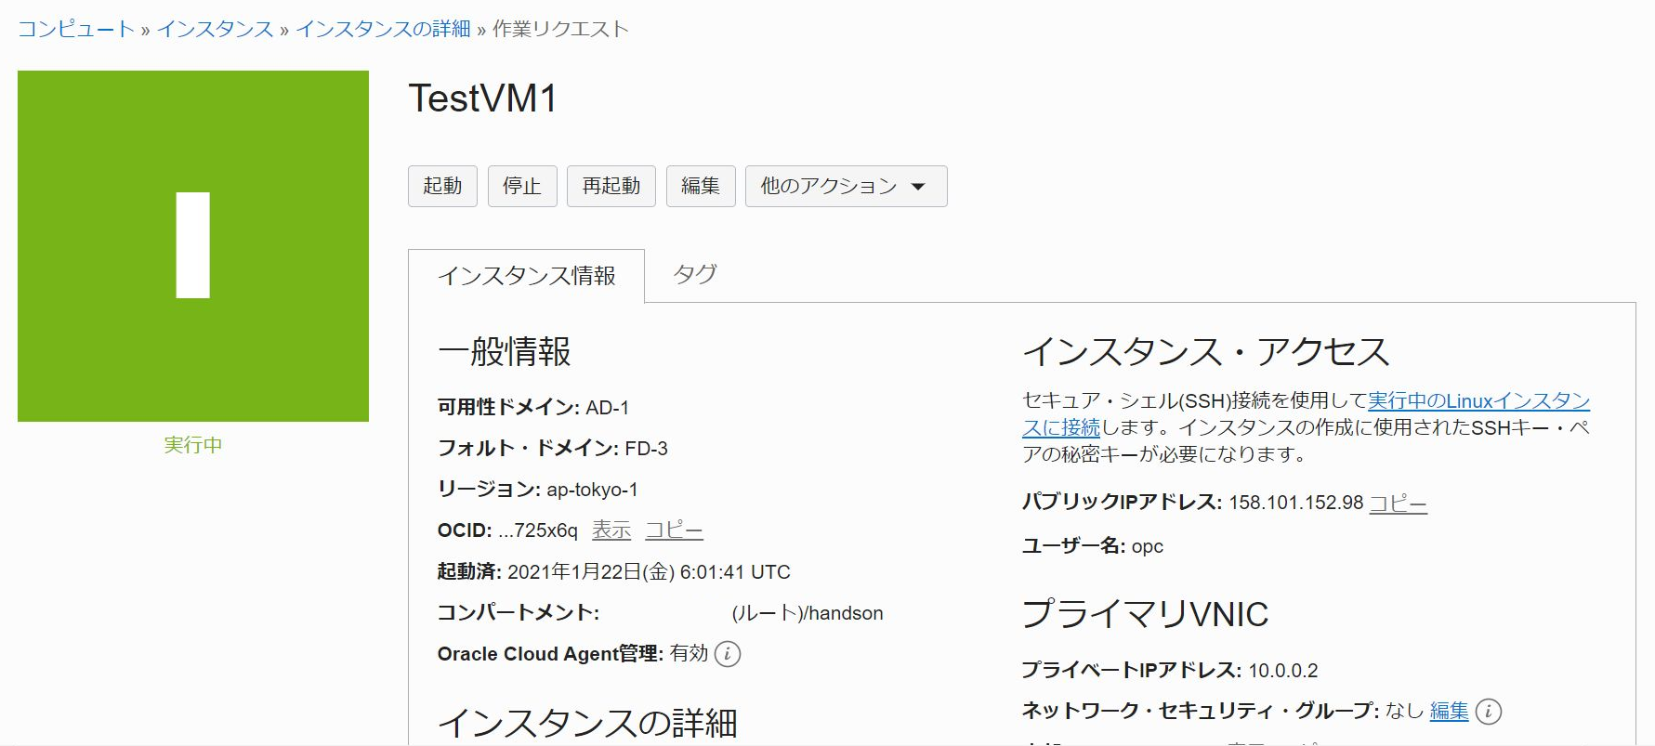This screenshot has width=1655, height=746.
Task: Copy the OCID with コピー link
Action: [674, 530]
